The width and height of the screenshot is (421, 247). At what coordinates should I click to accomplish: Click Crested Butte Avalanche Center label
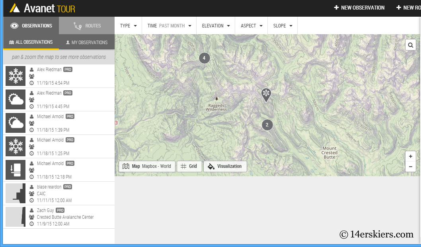65,217
